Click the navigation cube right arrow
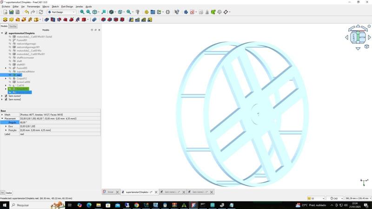 (369, 38)
